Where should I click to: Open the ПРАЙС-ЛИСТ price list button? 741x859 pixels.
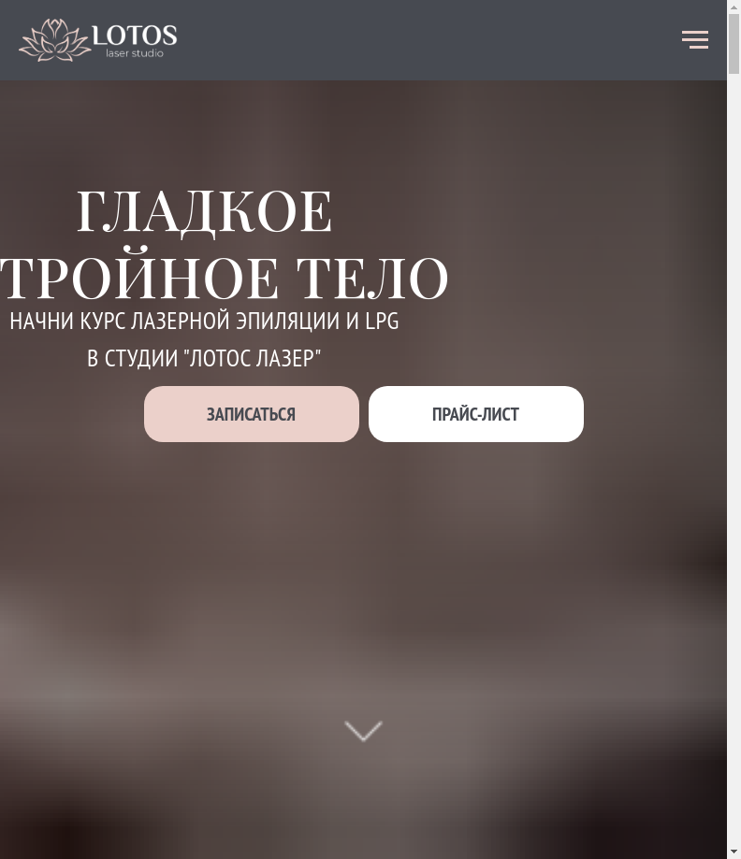[x=476, y=414]
